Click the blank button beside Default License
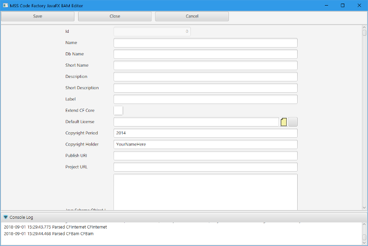Viewport: 368px width, 246px height. coord(293,122)
